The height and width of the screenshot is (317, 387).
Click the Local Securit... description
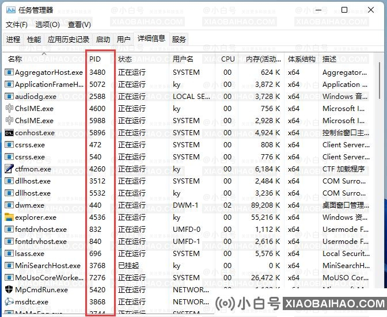346,253
